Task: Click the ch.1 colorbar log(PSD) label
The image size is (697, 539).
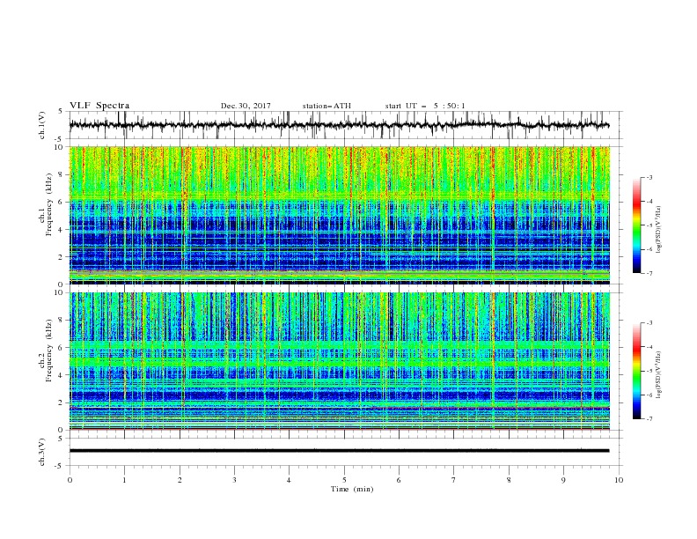Action: pyautogui.click(x=658, y=229)
